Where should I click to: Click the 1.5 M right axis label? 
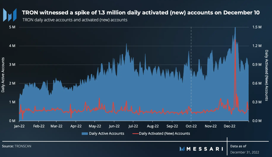tap(257, 27)
